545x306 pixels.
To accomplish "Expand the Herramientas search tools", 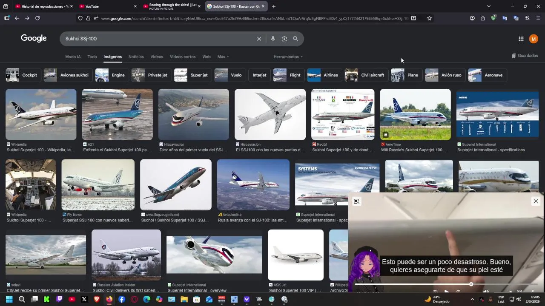I will pyautogui.click(x=288, y=57).
